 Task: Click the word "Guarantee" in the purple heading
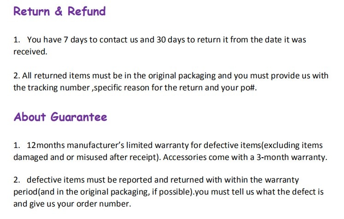pyautogui.click(x=79, y=117)
